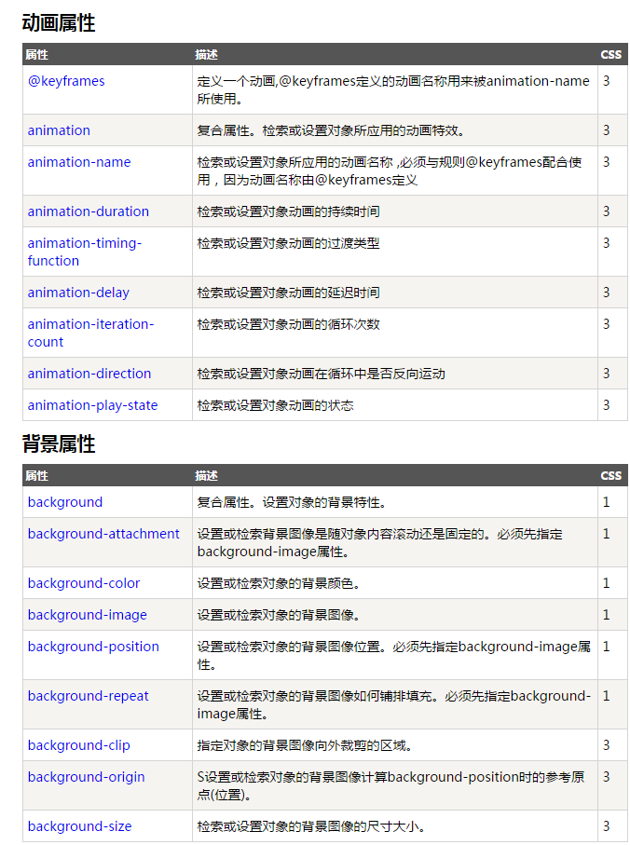Open the background-color link
This screenshot has width=630, height=845.
coord(84,583)
